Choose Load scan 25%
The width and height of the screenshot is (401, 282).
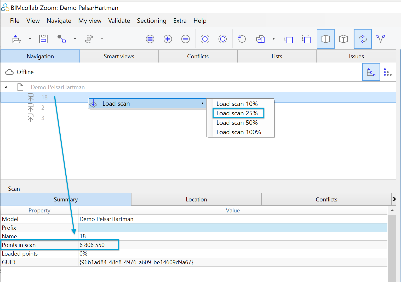[237, 113]
